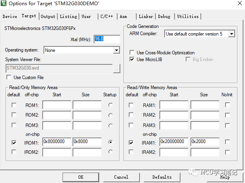Restore settings with Defaults button
This screenshot has width=245, height=183.
(x=162, y=177)
